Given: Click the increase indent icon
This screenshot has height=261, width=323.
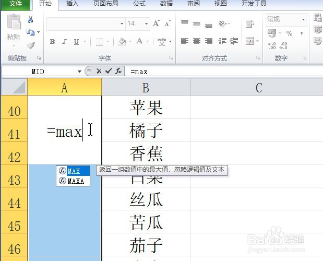Looking at the screenshot, I should point(234,41).
